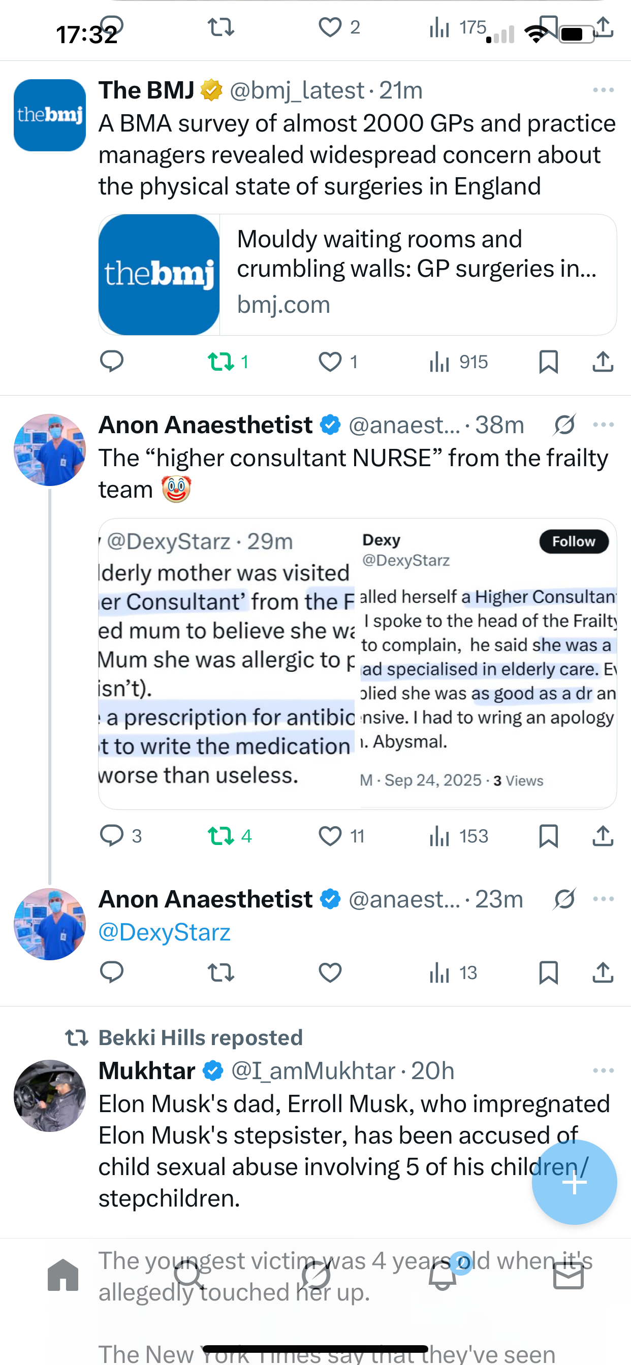Screen dimensions: 631x1365
Task: Reply to The BMJ tweet
Action: tap(111, 362)
